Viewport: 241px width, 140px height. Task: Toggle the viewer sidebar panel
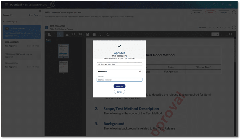coord(50,34)
